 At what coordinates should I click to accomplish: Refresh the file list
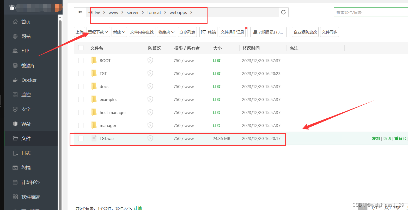(x=284, y=12)
